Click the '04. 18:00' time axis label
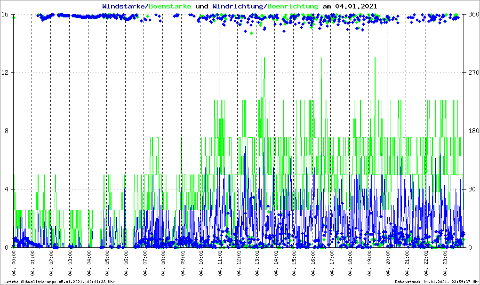 pos(350,263)
